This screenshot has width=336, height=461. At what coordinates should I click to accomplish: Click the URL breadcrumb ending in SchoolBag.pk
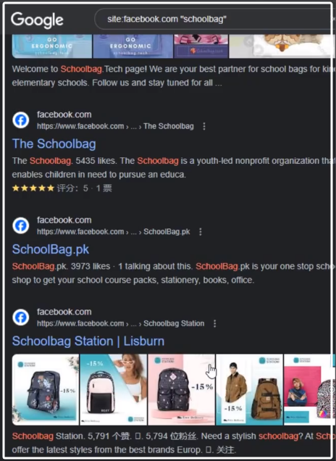click(x=114, y=232)
